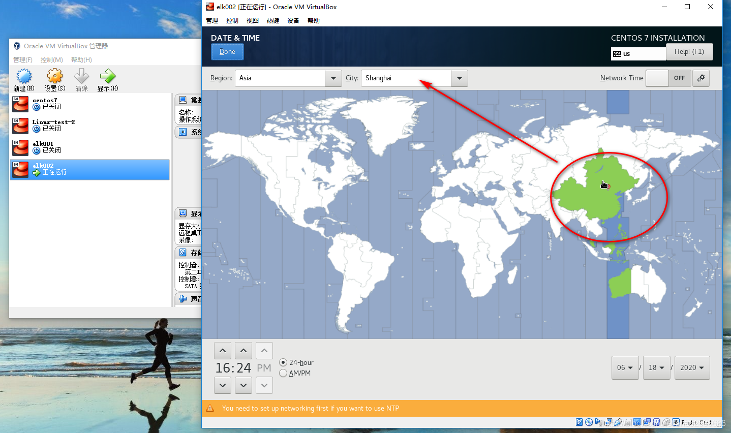Click the USB devices status icon
The height and width of the screenshot is (433, 731).
pyautogui.click(x=618, y=422)
